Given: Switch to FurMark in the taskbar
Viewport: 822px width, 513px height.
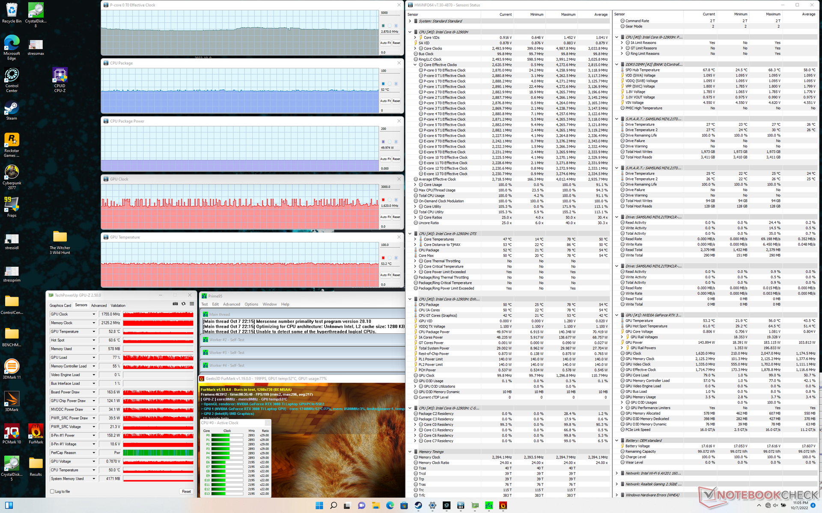Looking at the screenshot, I should point(503,505).
